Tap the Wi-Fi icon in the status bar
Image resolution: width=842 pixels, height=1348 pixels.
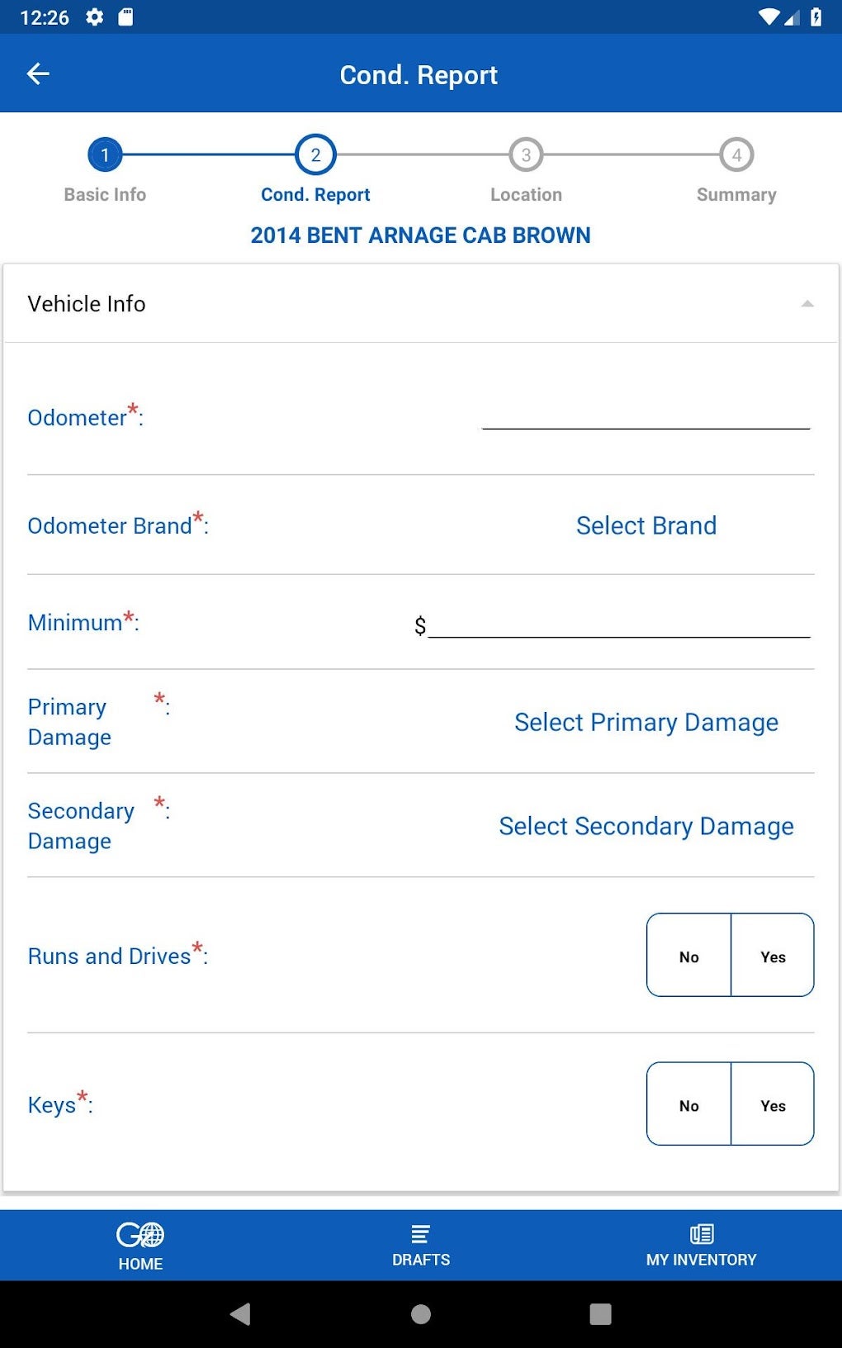[x=770, y=16]
